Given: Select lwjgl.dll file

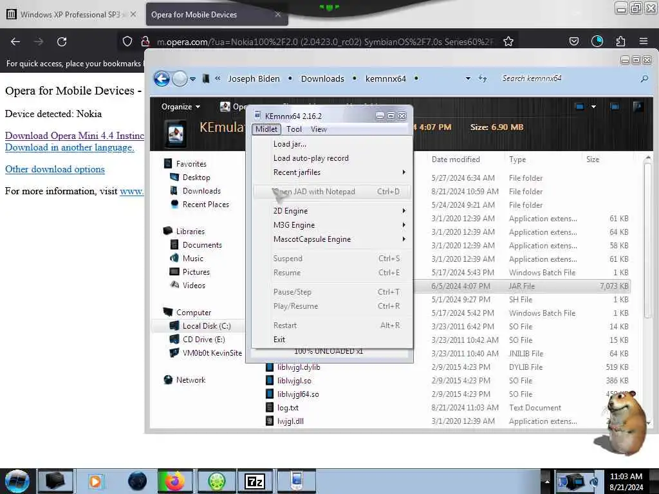Looking at the screenshot, I should pyautogui.click(x=290, y=421).
